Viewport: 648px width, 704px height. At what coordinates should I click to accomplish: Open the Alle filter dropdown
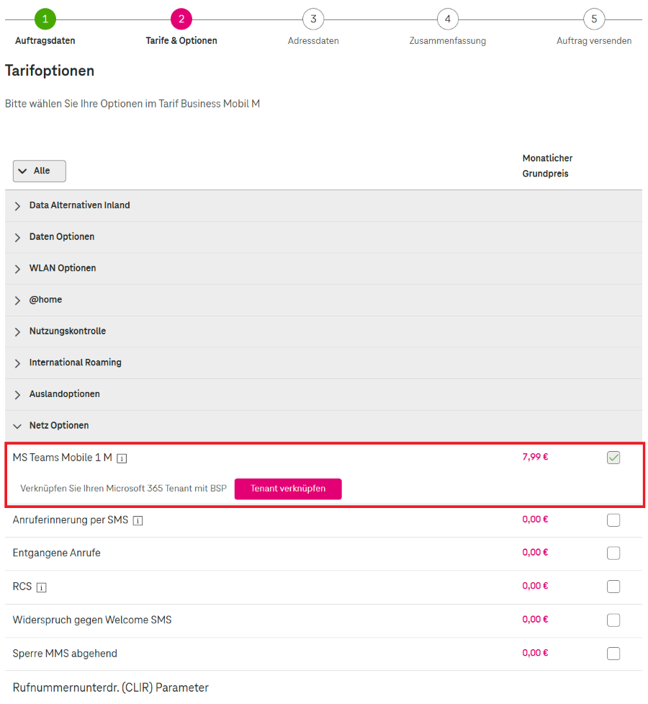click(40, 171)
